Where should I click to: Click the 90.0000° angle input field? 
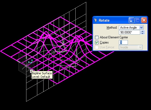(130, 32)
